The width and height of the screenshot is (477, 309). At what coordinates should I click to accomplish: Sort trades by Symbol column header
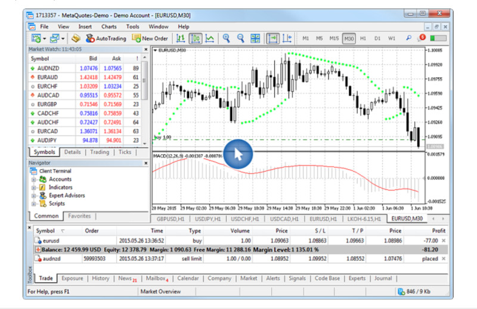click(45, 231)
